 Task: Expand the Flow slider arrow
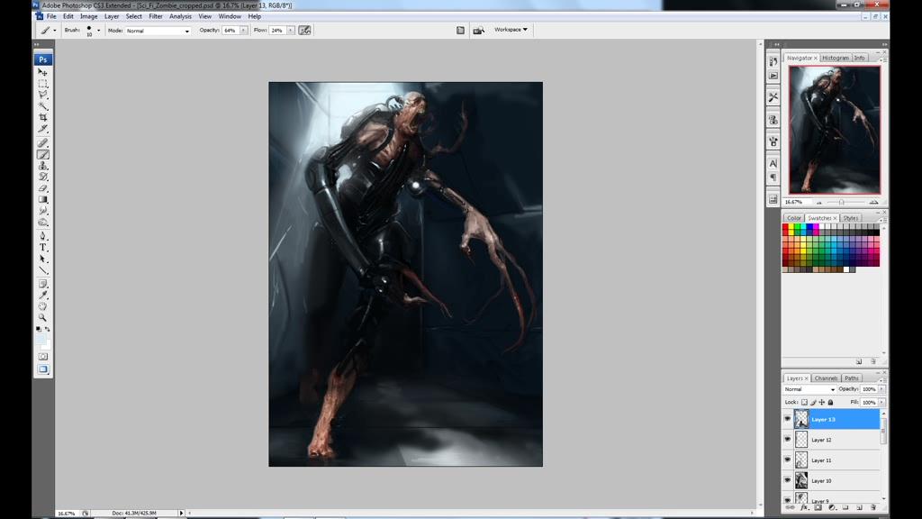pos(291,31)
